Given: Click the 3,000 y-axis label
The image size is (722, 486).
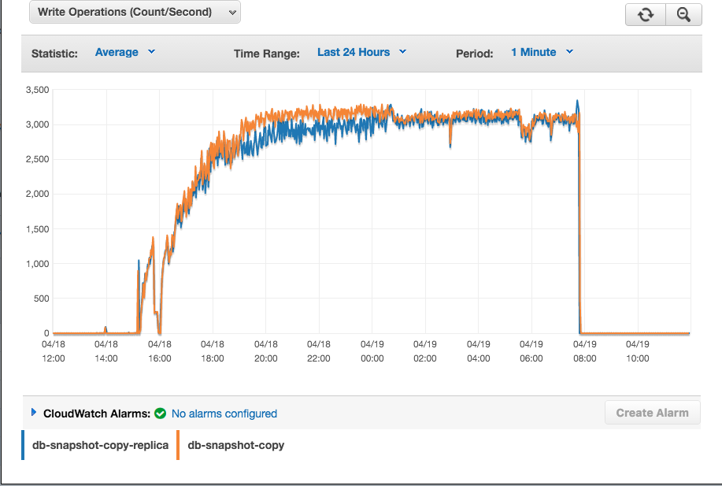Looking at the screenshot, I should 37,124.
